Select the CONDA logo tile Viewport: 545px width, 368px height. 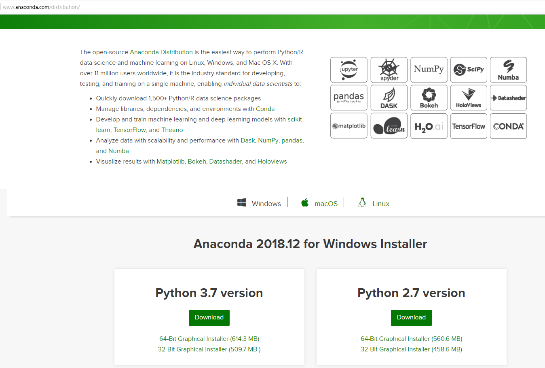click(508, 126)
